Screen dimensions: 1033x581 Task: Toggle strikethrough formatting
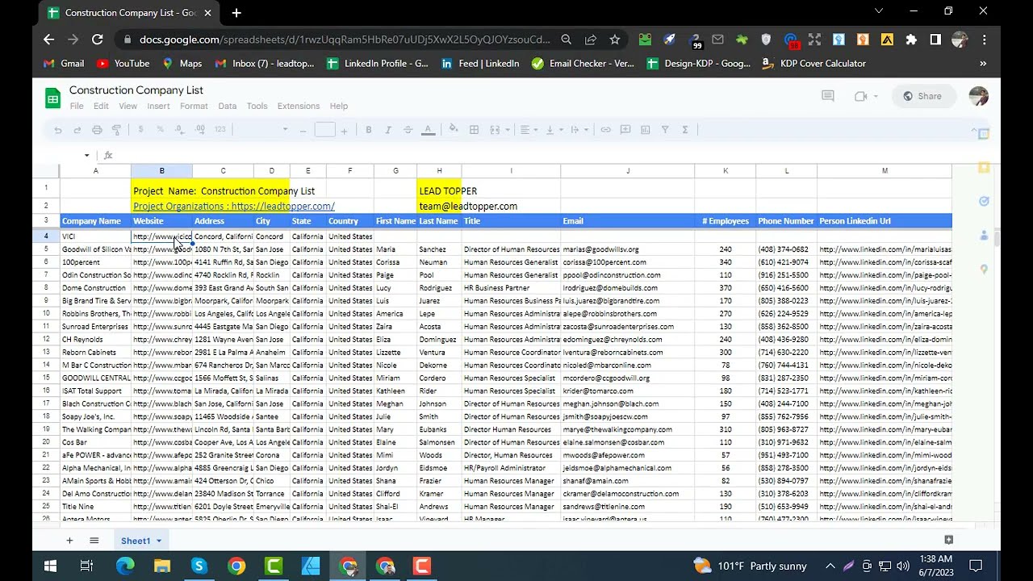(x=408, y=130)
